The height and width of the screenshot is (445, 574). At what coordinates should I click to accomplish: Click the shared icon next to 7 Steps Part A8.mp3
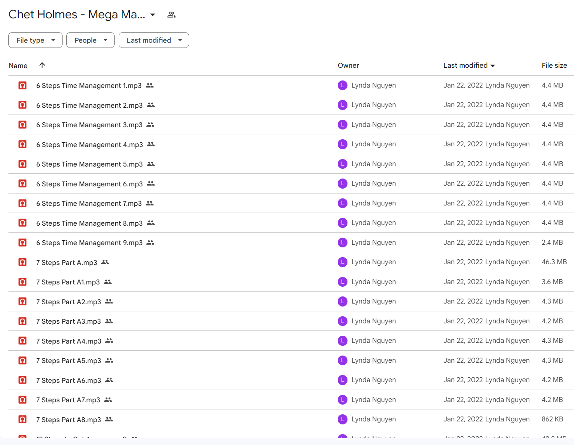pos(109,419)
